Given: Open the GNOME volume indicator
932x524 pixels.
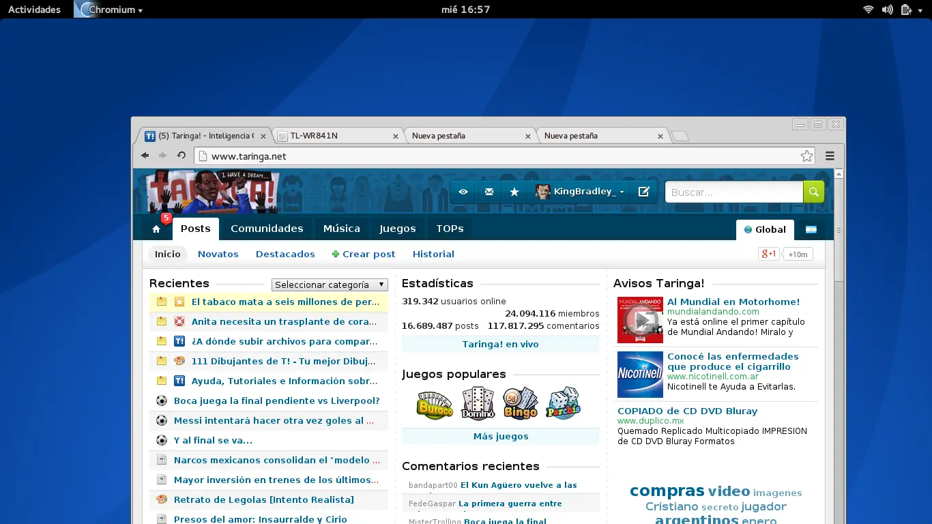Looking at the screenshot, I should pos(887,10).
